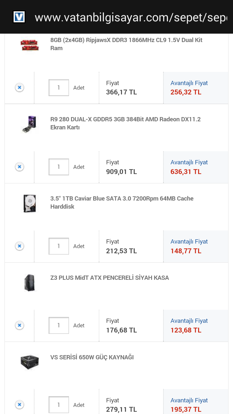Remove the Z3 PLUS case from cart
The width and height of the screenshot is (233, 414).
coord(19,325)
